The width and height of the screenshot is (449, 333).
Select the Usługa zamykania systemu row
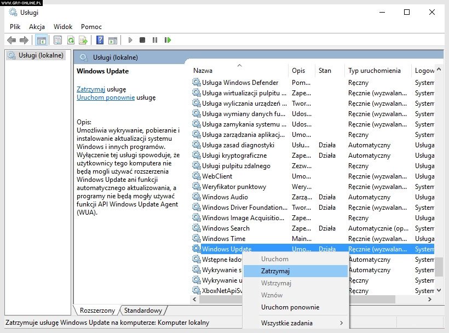[313, 124]
